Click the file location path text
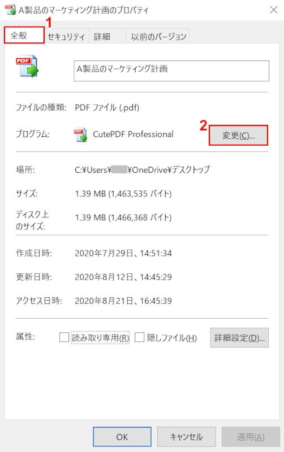 [x=143, y=169]
